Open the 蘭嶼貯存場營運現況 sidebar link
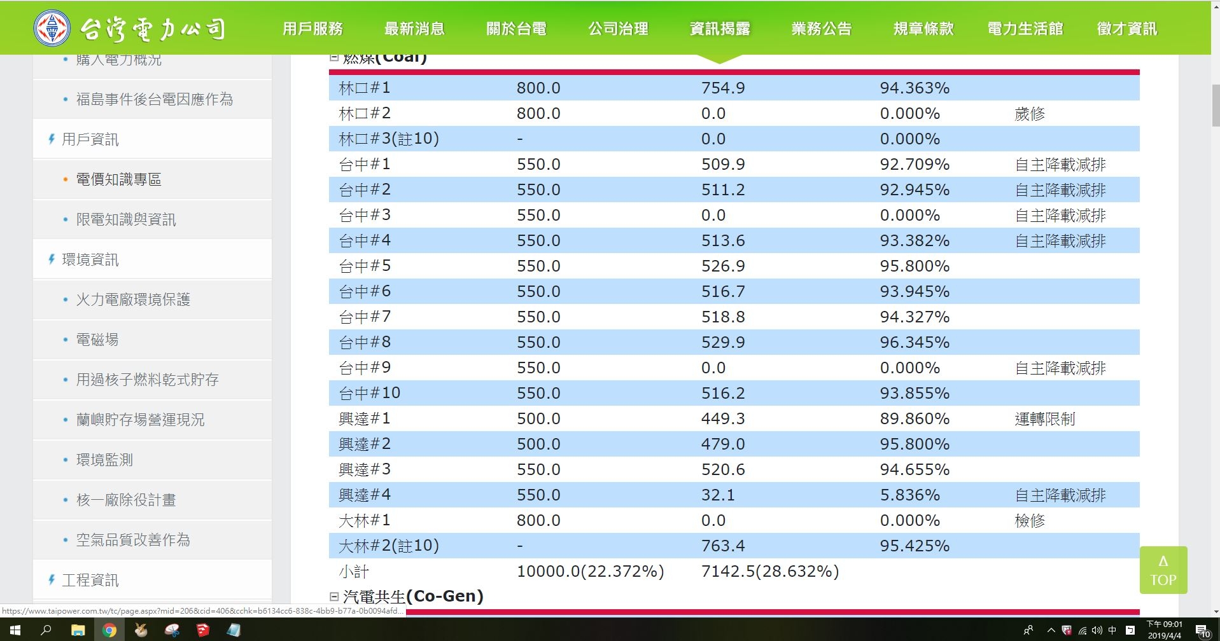 [x=140, y=420]
